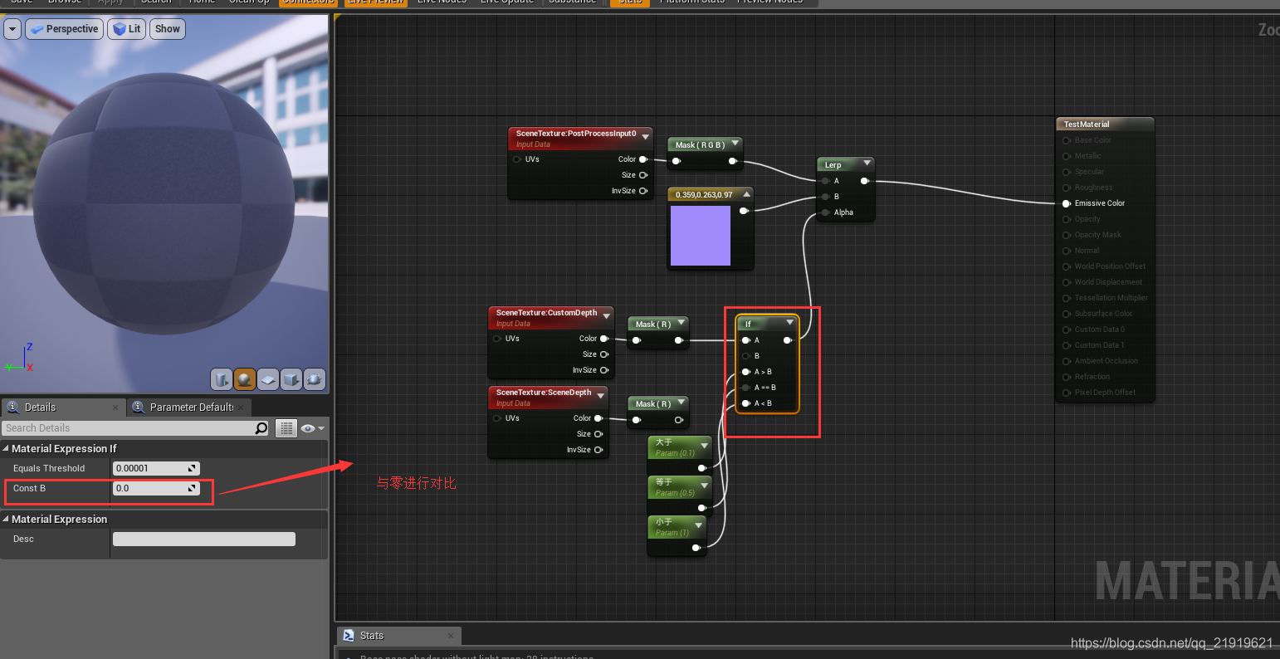Click the If node A > B input pin

pyautogui.click(x=746, y=372)
